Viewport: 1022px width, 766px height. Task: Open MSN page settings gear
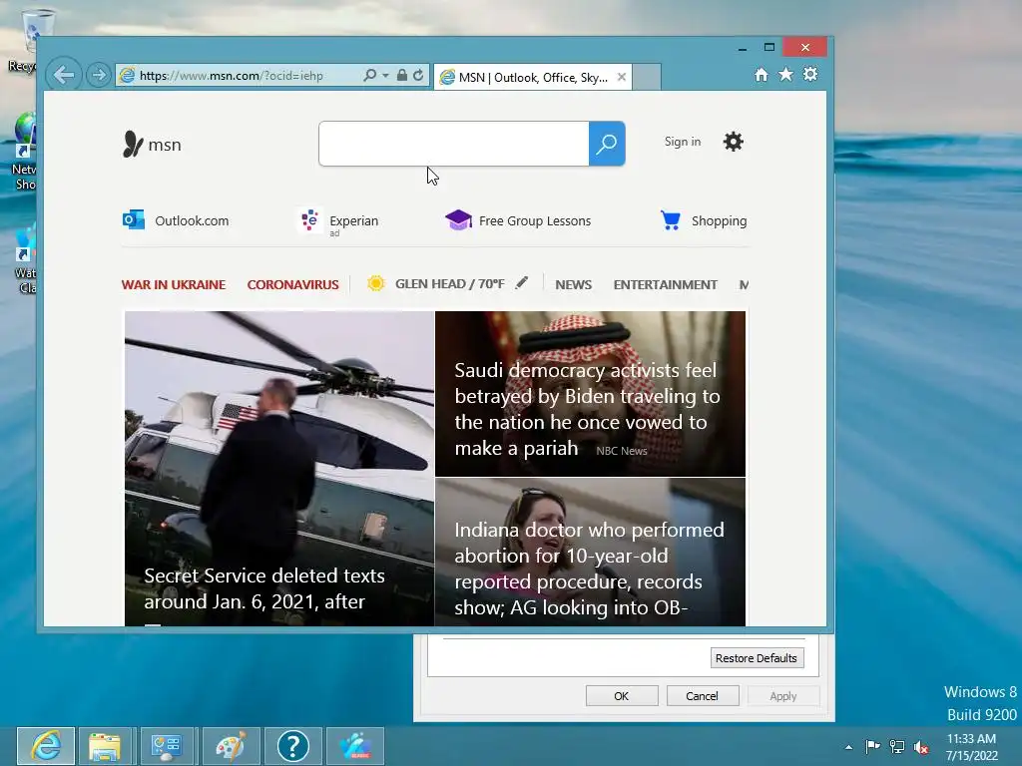point(734,142)
